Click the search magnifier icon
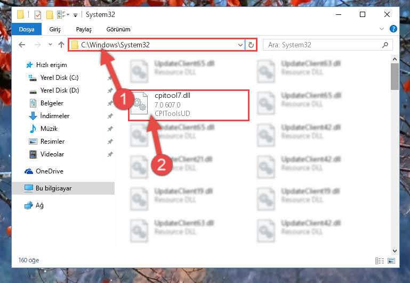Viewport: 410px width, 283px height. coord(385,45)
